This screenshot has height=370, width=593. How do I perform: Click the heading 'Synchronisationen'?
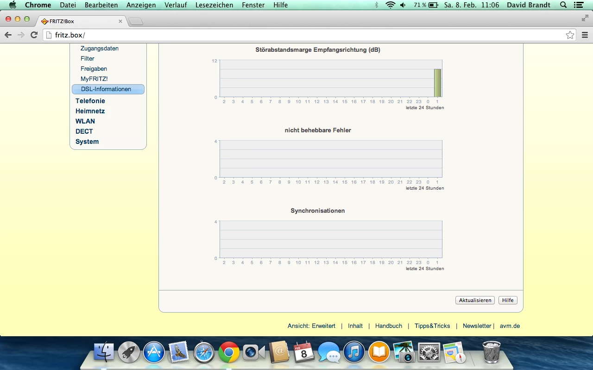tap(318, 211)
